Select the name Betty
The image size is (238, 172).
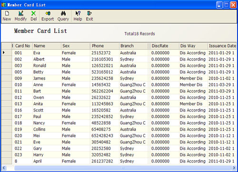click(x=38, y=72)
